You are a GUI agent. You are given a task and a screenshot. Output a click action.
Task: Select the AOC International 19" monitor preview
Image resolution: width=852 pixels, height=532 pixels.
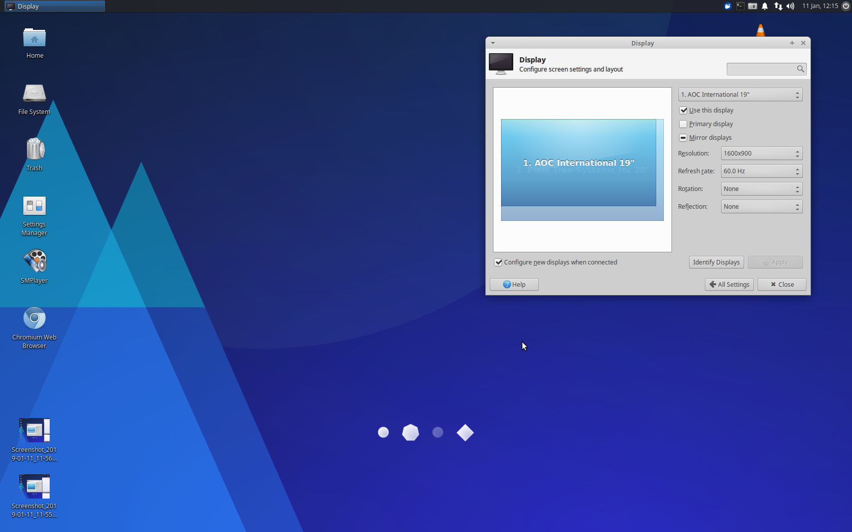coord(579,163)
